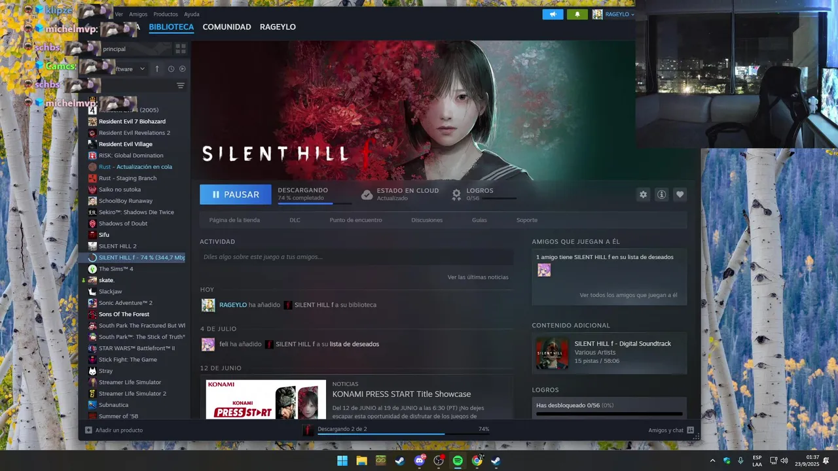This screenshot has width=838, height=471.
Task: Open SILENT HILL f Digital Soundtrack thumbnail
Action: [x=552, y=353]
